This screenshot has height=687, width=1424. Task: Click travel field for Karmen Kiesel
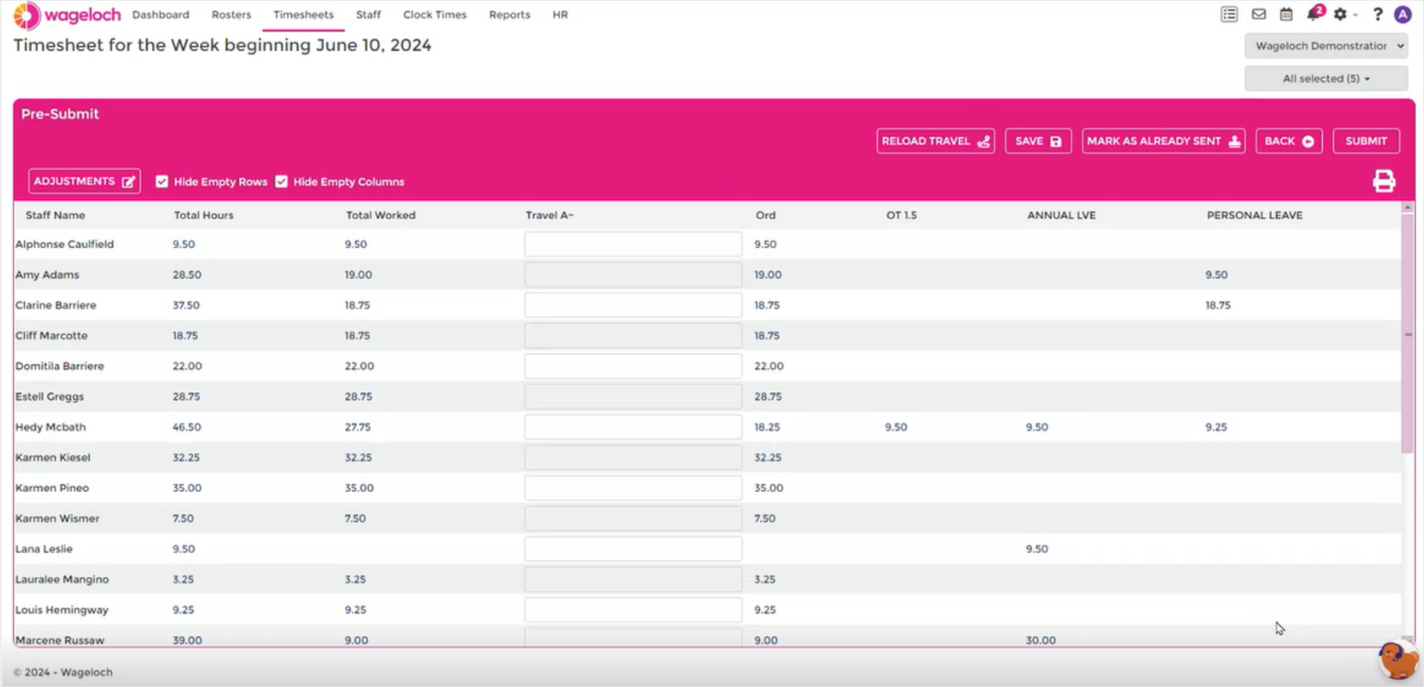tap(633, 457)
